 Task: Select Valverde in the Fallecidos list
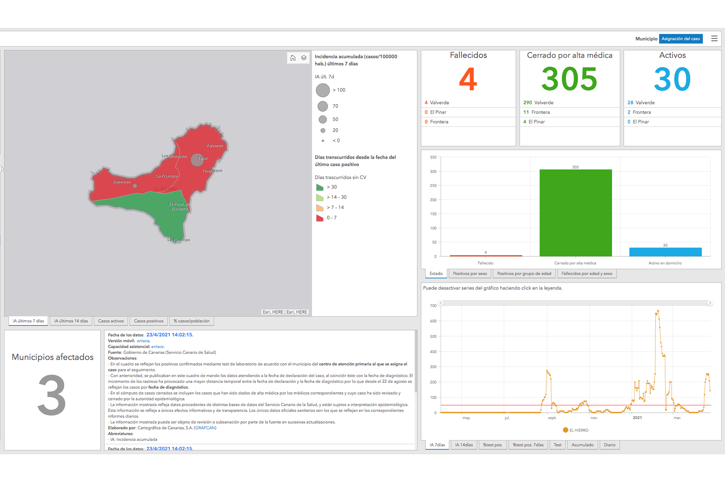click(x=439, y=103)
